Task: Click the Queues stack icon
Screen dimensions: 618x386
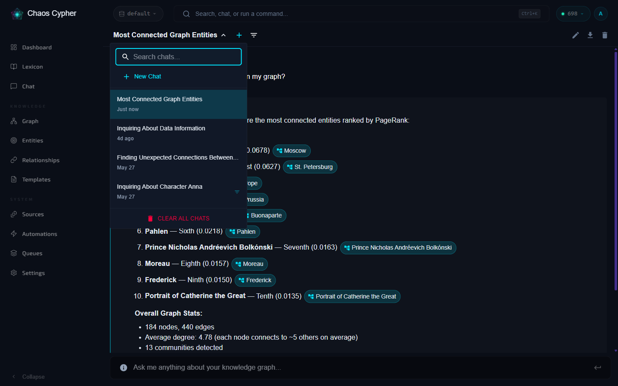Action: tap(14, 253)
